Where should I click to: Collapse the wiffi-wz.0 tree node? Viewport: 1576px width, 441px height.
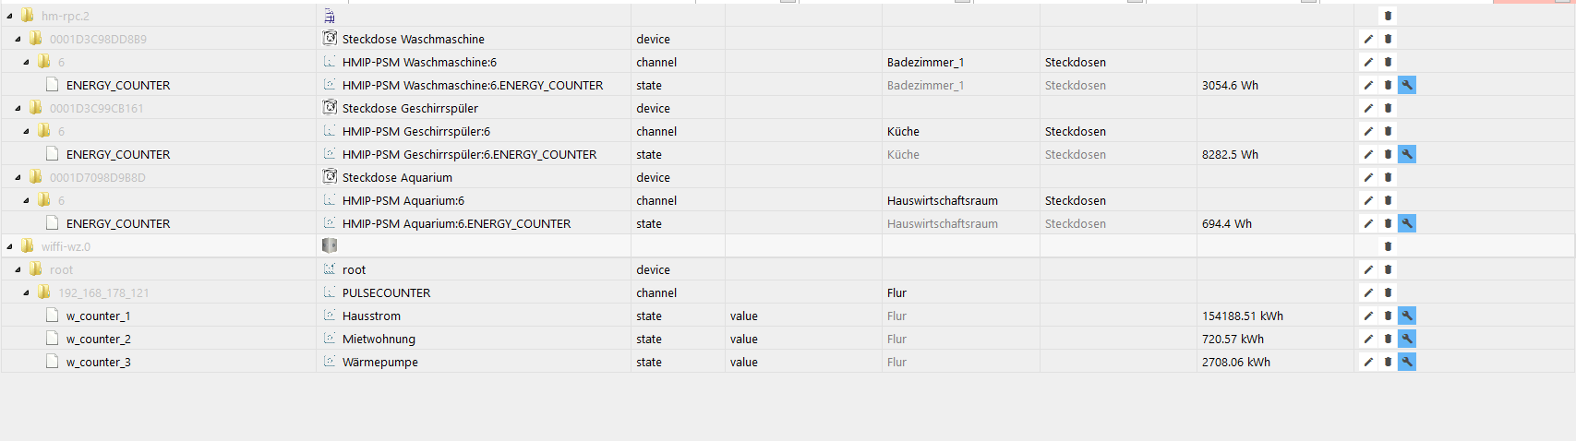(x=9, y=247)
